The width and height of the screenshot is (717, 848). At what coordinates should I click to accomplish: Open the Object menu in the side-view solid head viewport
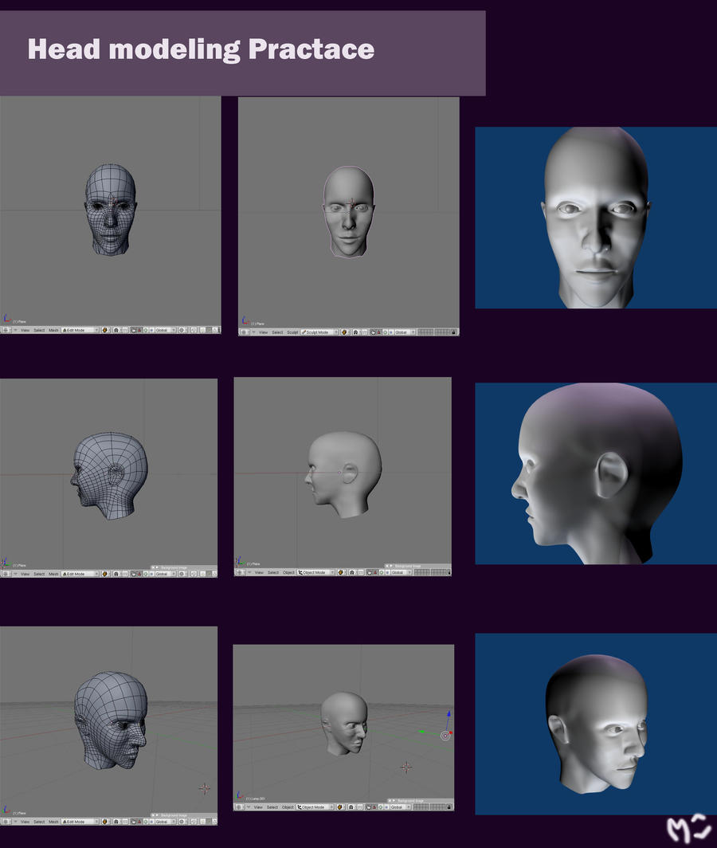288,572
